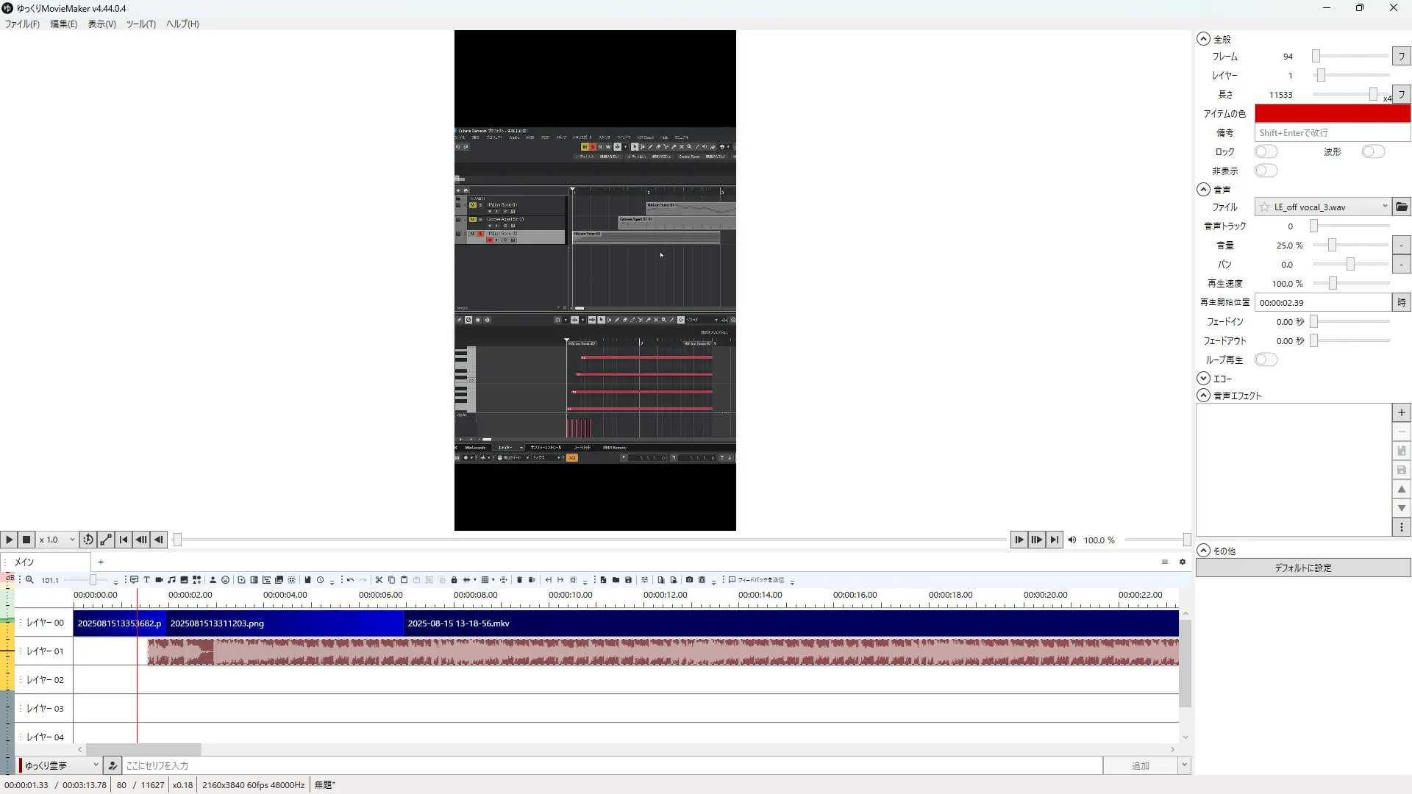Expand the エコー (echo) section

[x=1203, y=379]
